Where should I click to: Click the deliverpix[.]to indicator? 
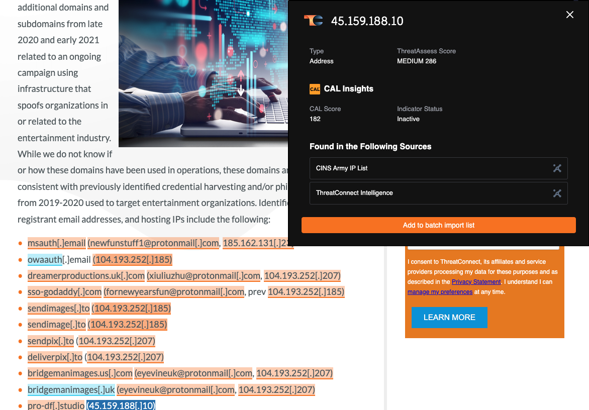click(55, 357)
